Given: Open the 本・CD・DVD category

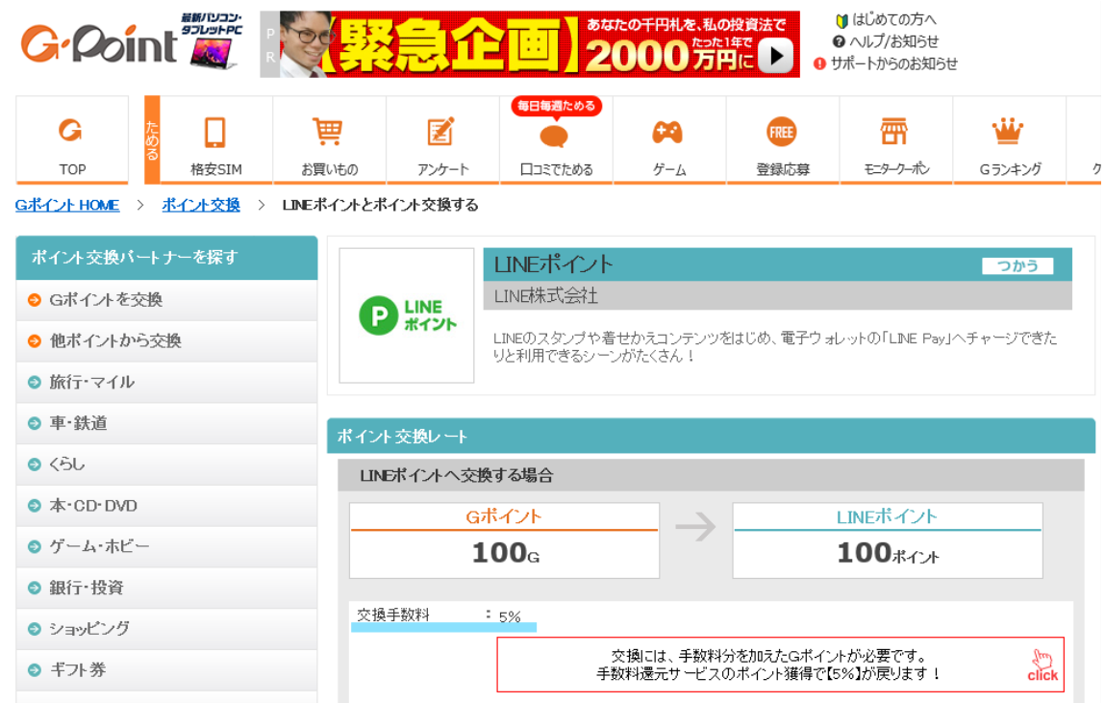Looking at the screenshot, I should pyautogui.click(x=167, y=506).
